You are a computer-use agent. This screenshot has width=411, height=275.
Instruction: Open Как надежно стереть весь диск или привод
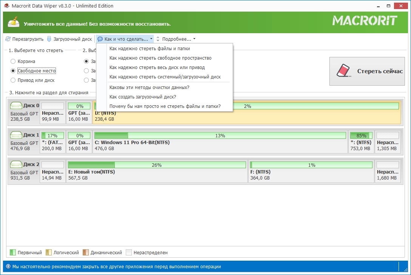point(165,67)
